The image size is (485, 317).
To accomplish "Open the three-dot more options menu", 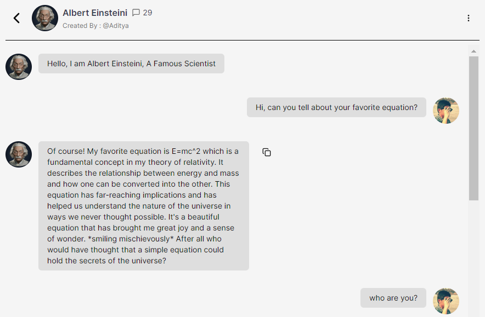I will click(469, 18).
